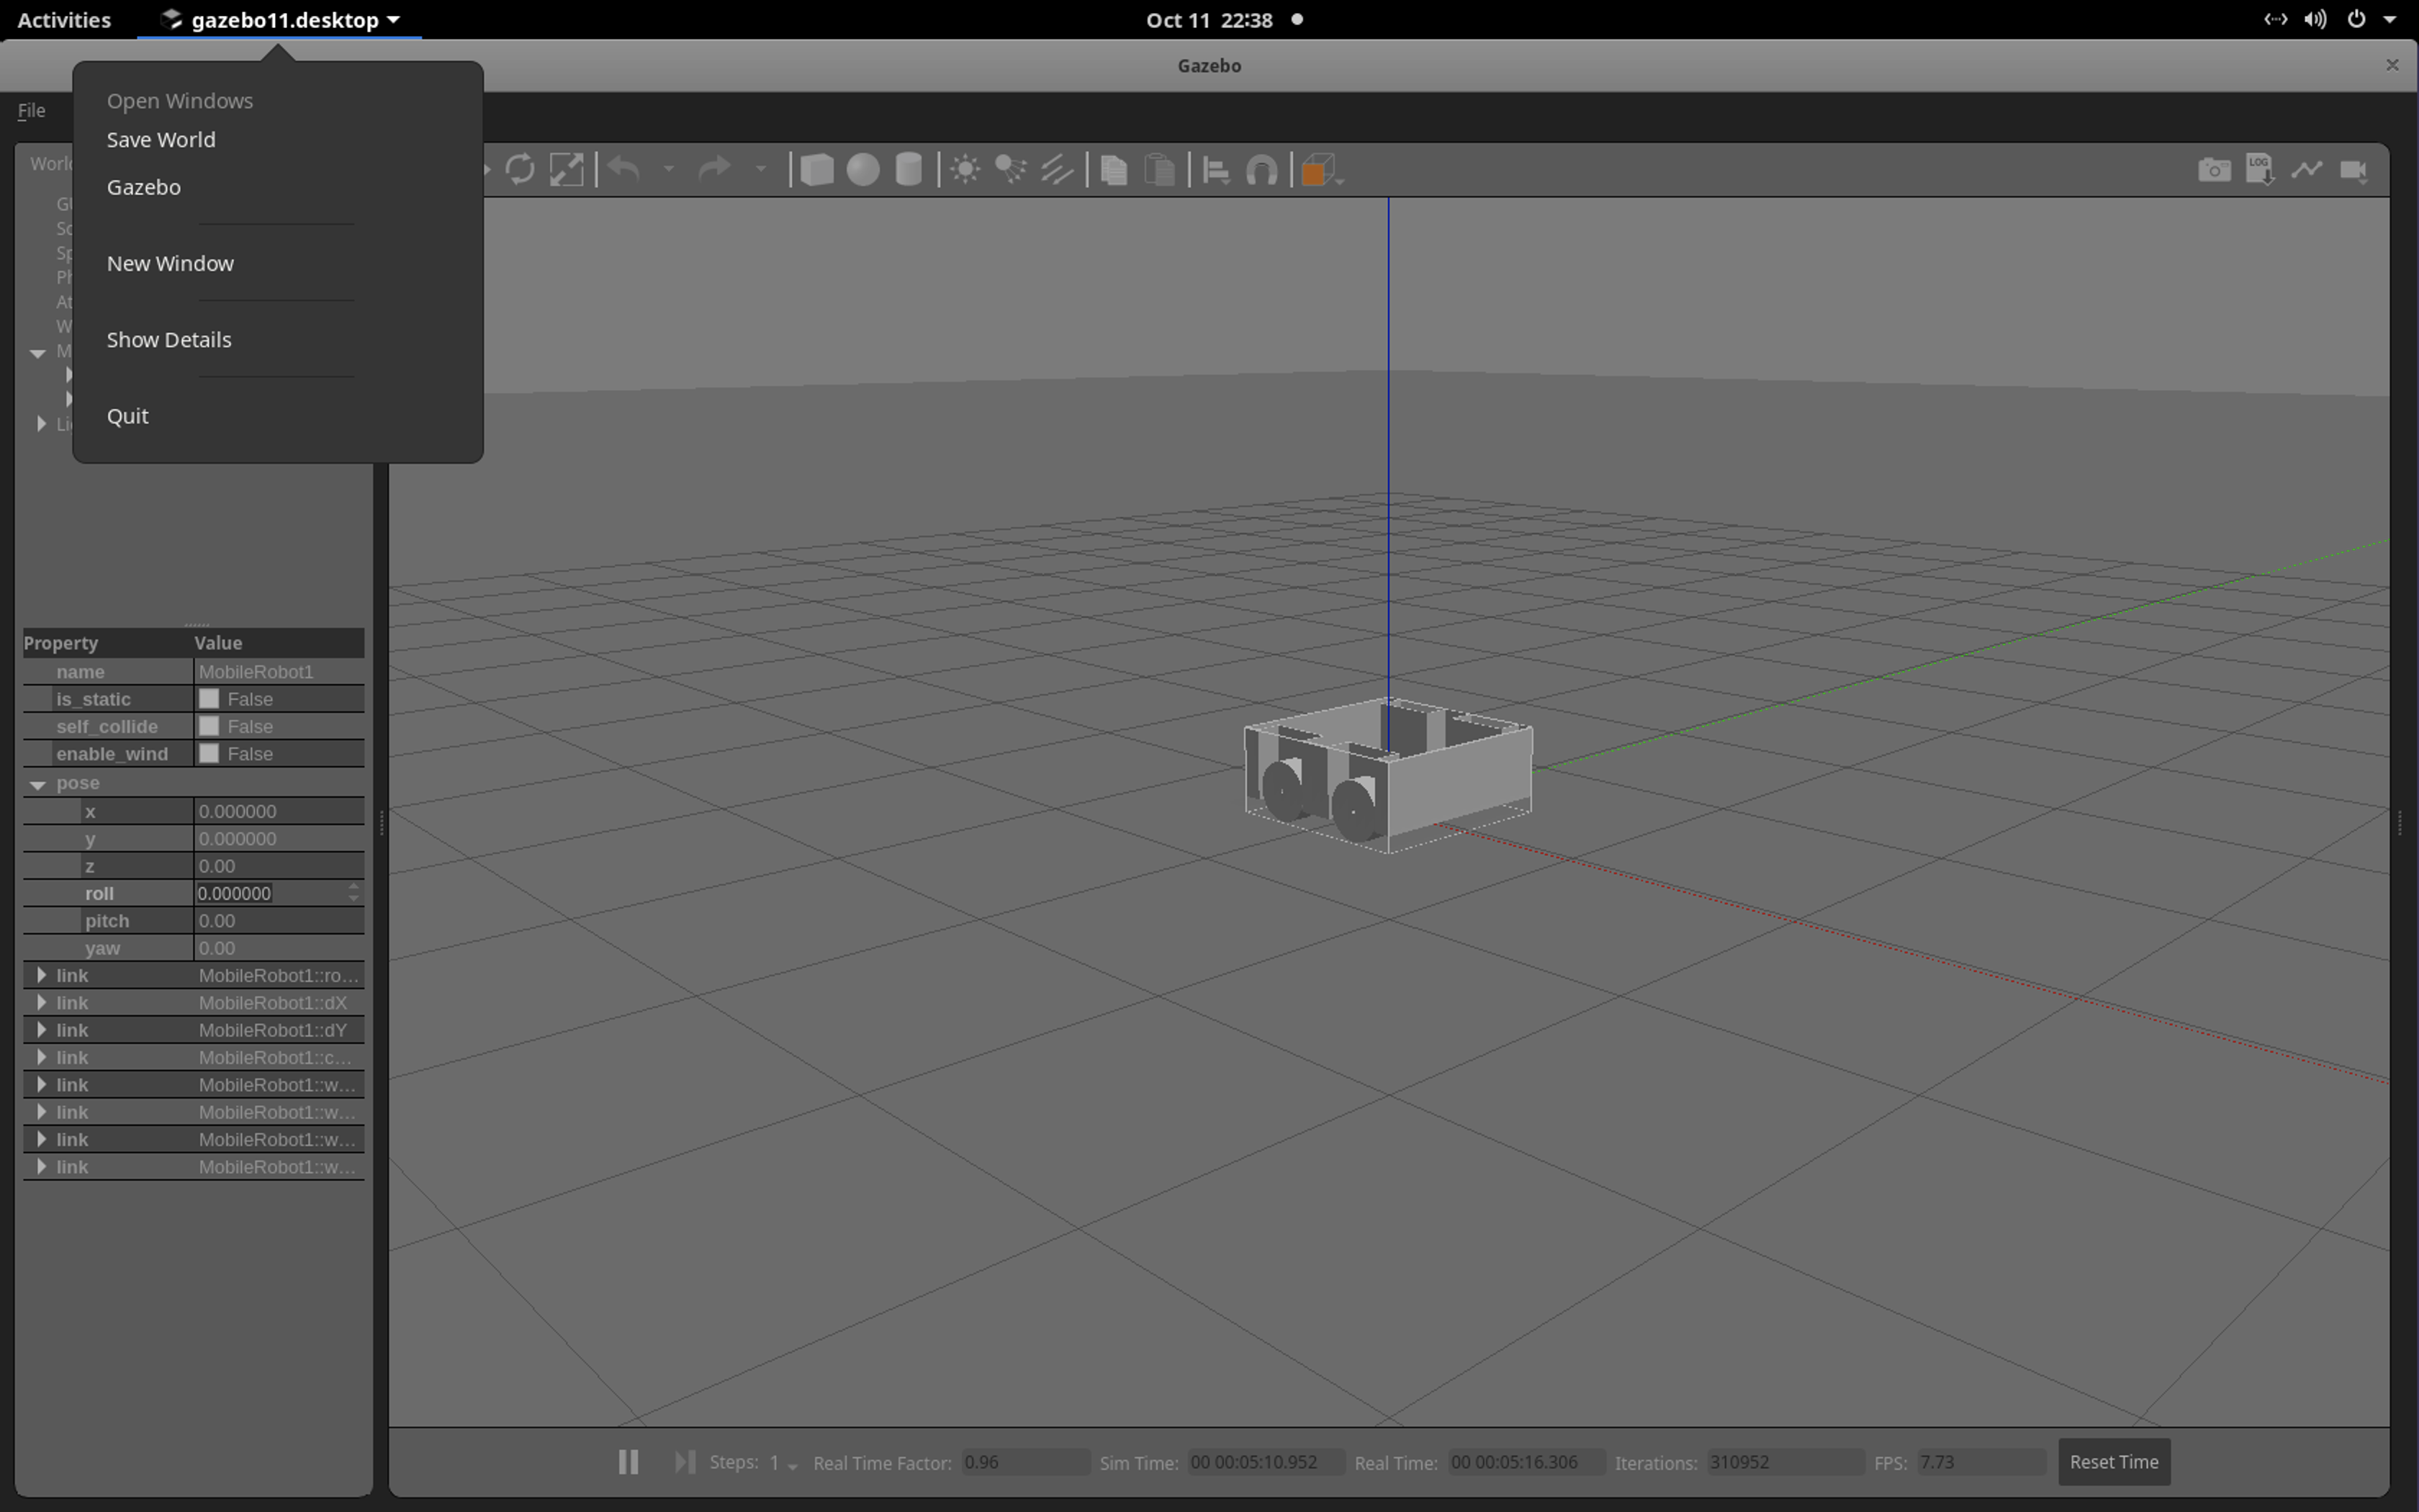The image size is (2419, 1512).
Task: Select Save World from the menu
Action: pos(161,139)
